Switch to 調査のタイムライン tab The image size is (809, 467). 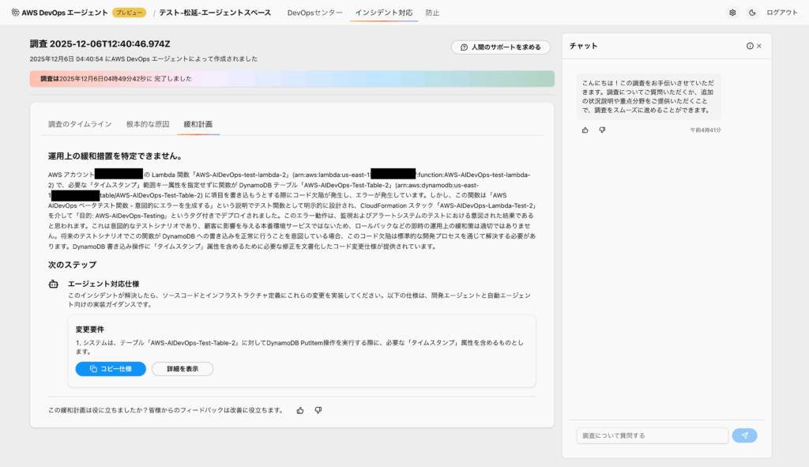point(80,124)
